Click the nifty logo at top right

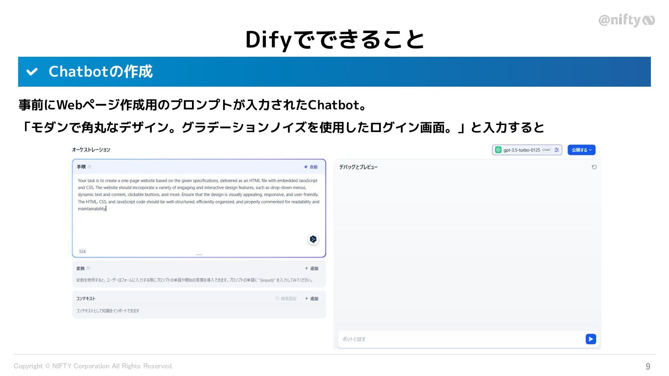click(x=626, y=20)
